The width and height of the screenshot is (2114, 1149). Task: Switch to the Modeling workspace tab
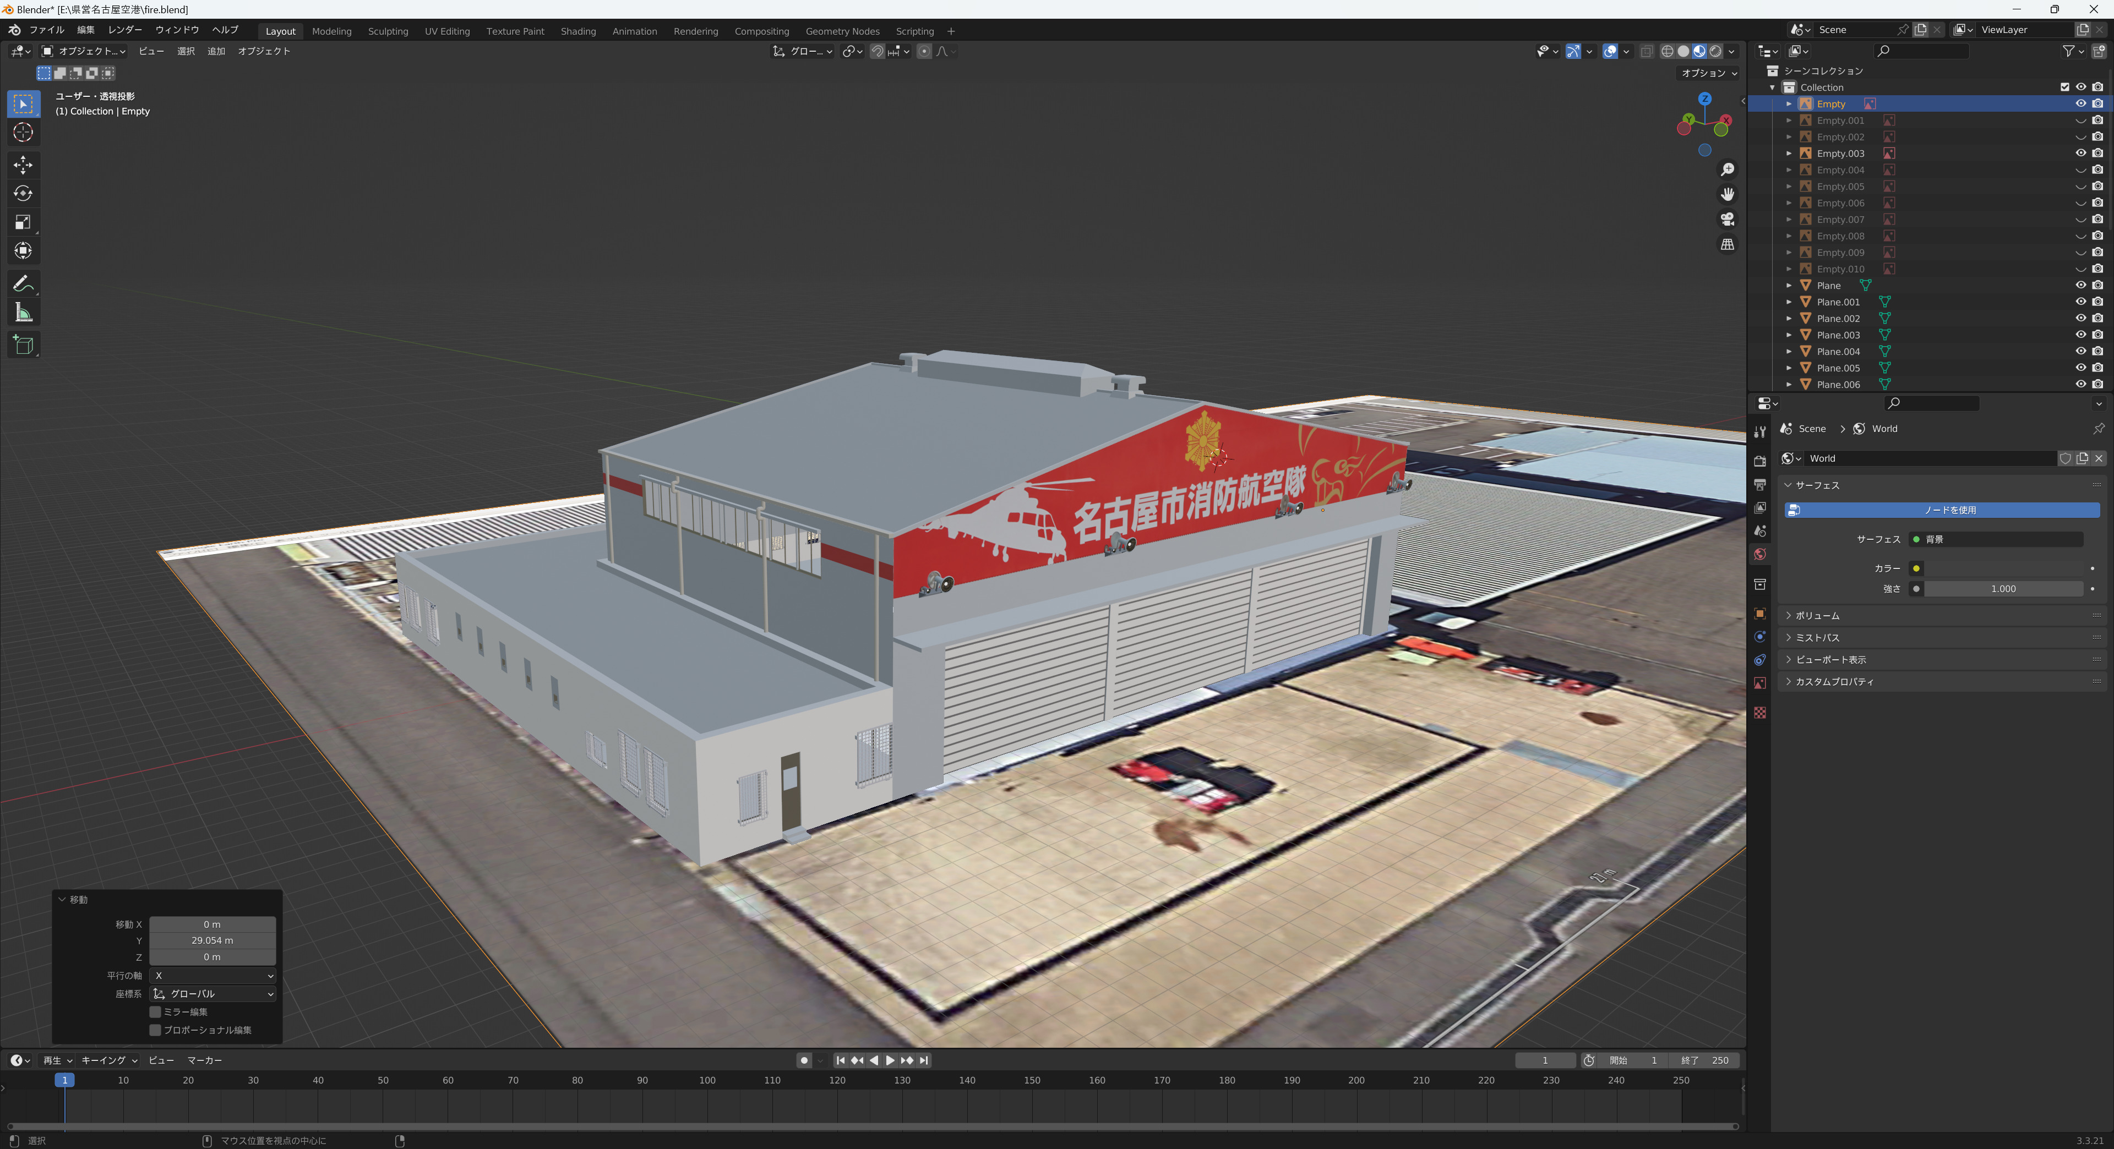point(331,31)
